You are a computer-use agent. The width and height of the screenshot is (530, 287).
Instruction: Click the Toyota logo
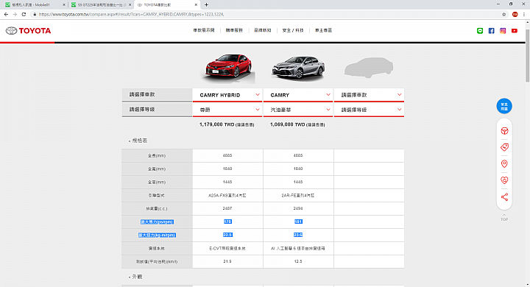point(28,31)
